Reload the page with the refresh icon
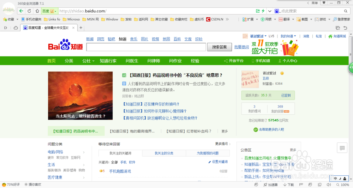The image size is (353, 188). (x=29, y=11)
